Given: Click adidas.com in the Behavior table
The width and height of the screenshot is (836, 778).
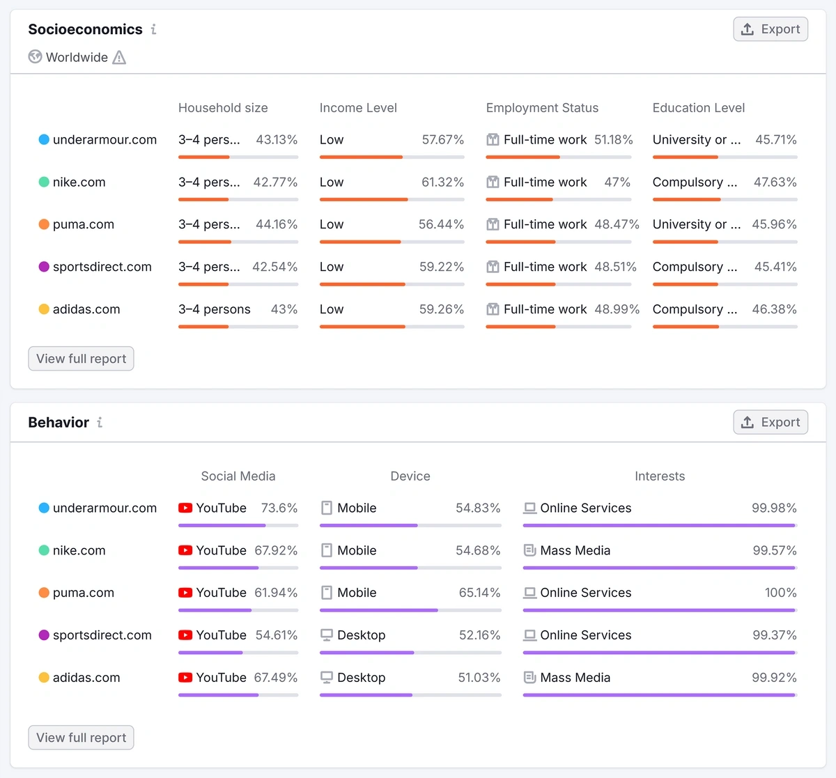Looking at the screenshot, I should coord(86,678).
